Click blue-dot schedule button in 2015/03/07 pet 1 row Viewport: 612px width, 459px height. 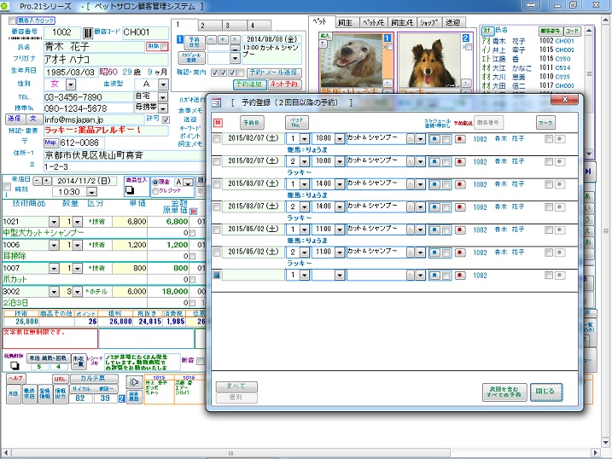434,184
